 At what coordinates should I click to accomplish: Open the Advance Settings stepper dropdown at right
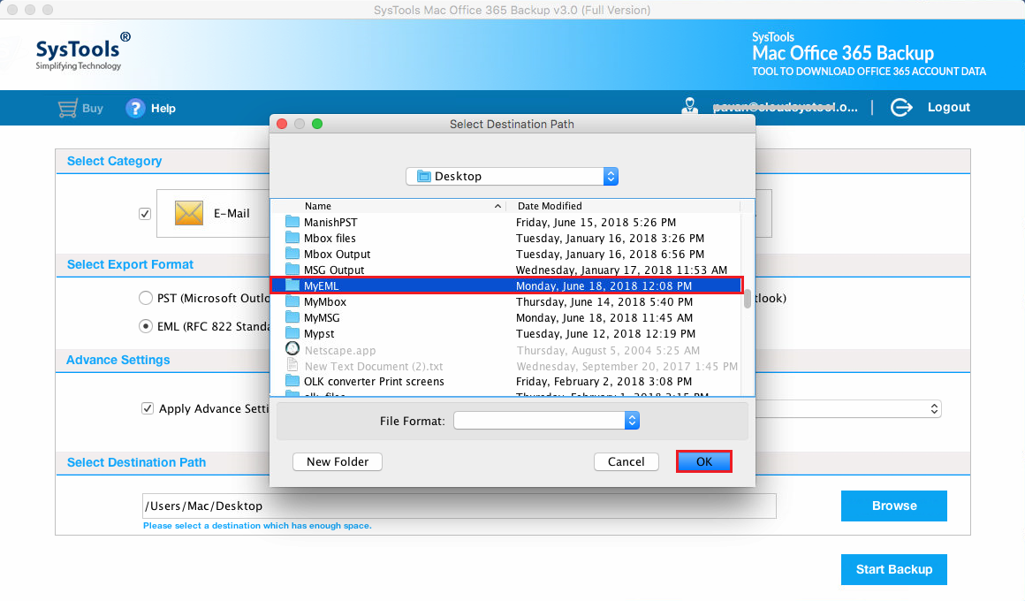tap(934, 408)
